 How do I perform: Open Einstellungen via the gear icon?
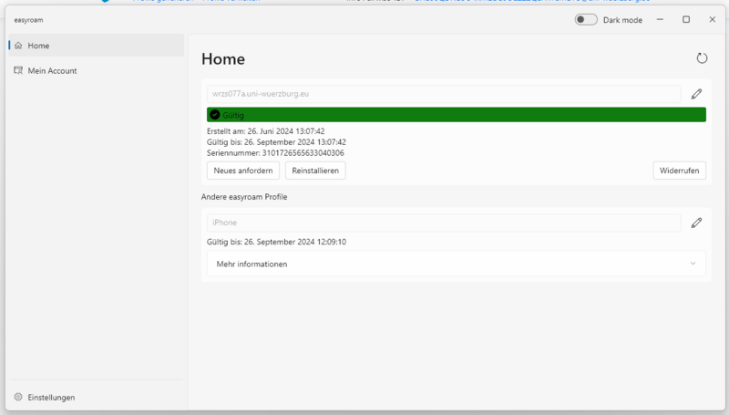click(18, 398)
